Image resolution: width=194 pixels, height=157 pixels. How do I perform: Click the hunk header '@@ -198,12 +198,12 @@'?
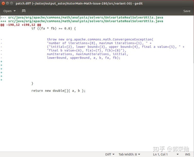point(21,25)
